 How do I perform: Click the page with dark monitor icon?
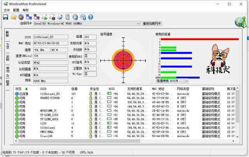tap(52, 17)
